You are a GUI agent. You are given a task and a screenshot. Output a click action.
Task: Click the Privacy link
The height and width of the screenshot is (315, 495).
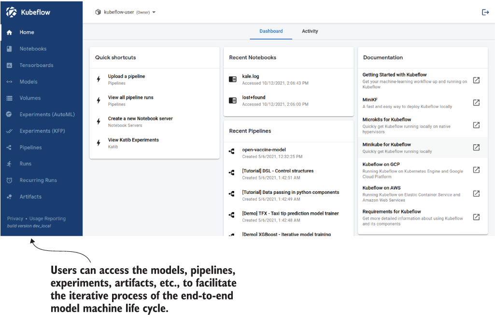pyautogui.click(x=15, y=219)
